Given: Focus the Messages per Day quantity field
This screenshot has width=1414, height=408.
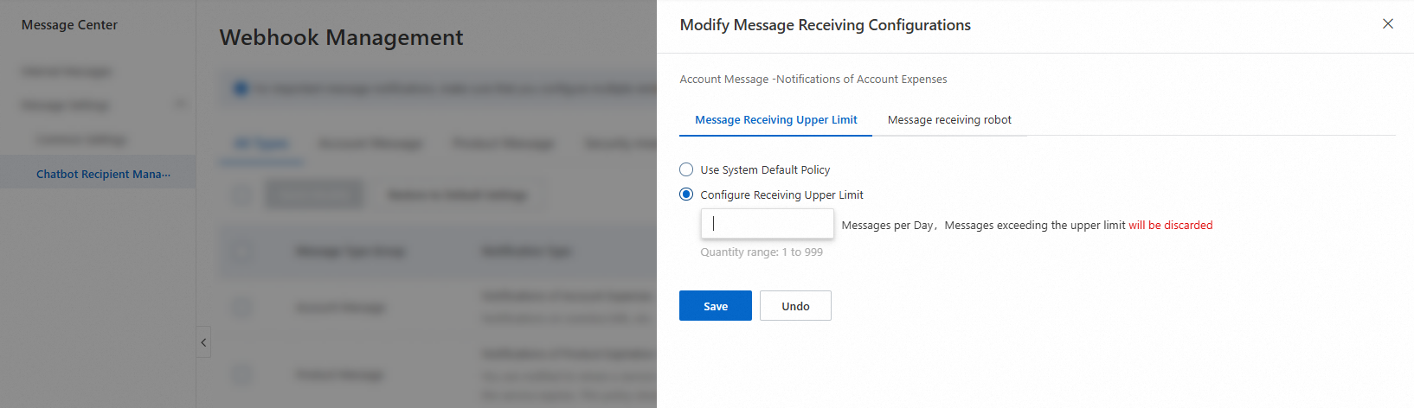Looking at the screenshot, I should point(767,224).
